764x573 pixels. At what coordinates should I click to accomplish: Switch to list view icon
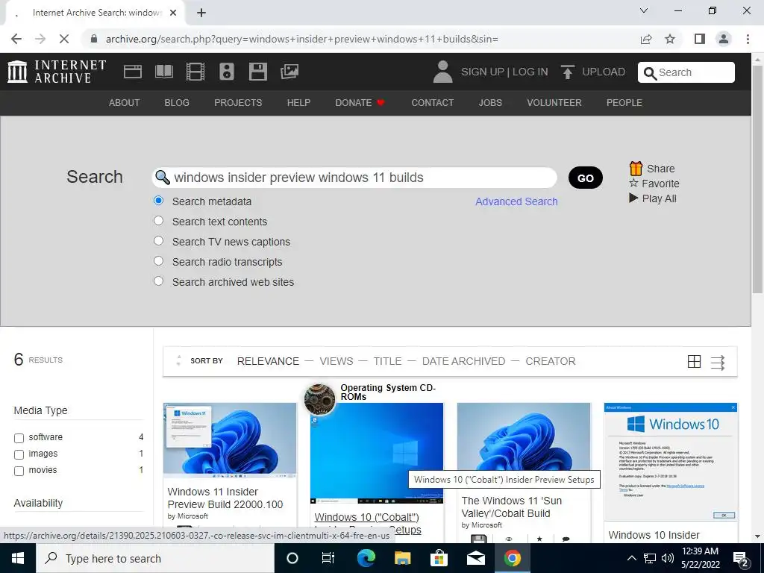pyautogui.click(x=718, y=362)
